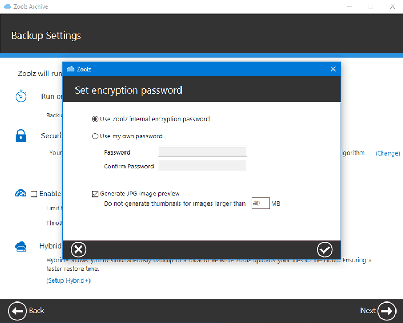The height and width of the screenshot is (323, 403).
Task: Close the Zoolz Archive main window
Action: pos(392,6)
